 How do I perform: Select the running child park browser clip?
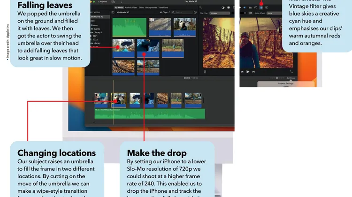(x=148, y=67)
